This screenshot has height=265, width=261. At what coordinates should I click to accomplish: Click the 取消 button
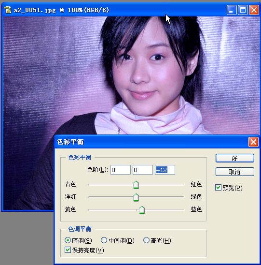pos(234,172)
